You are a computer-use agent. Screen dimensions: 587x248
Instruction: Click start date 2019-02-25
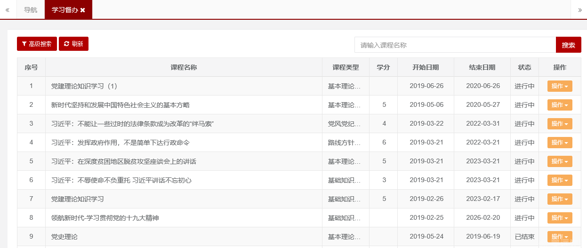pos(426,218)
